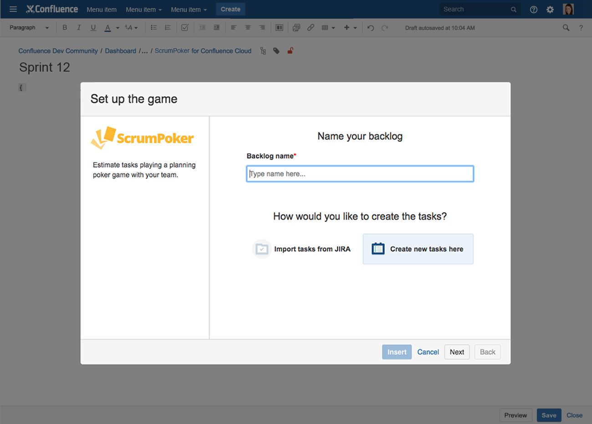Click the Sprint 12 page title
This screenshot has height=424, width=592.
pyautogui.click(x=45, y=67)
